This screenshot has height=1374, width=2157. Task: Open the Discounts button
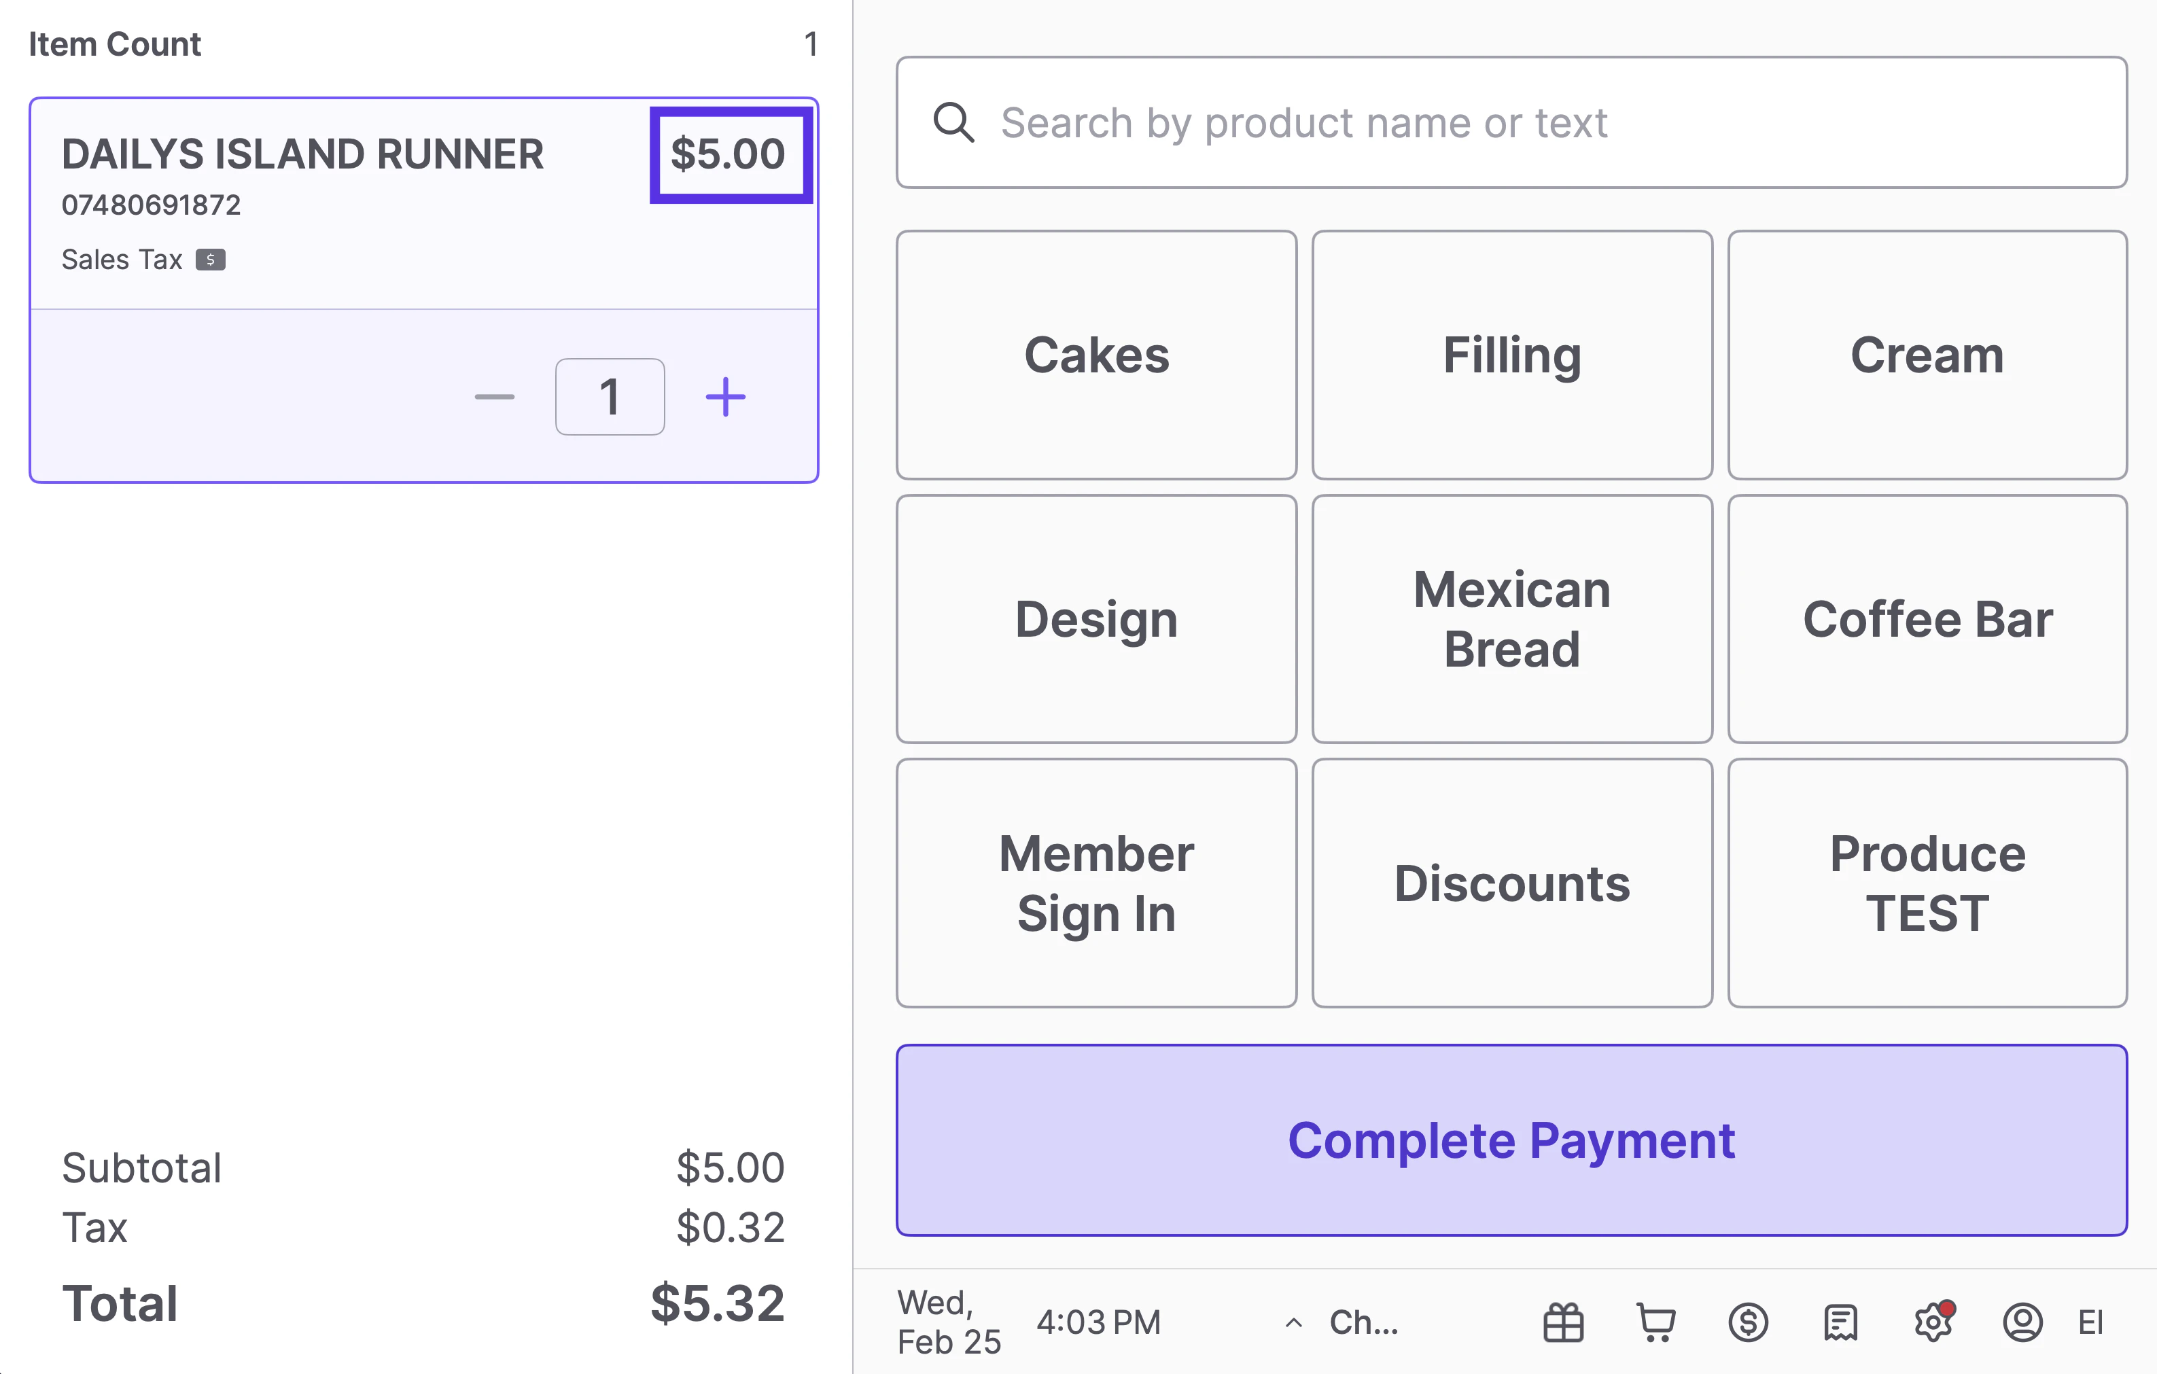[1511, 883]
